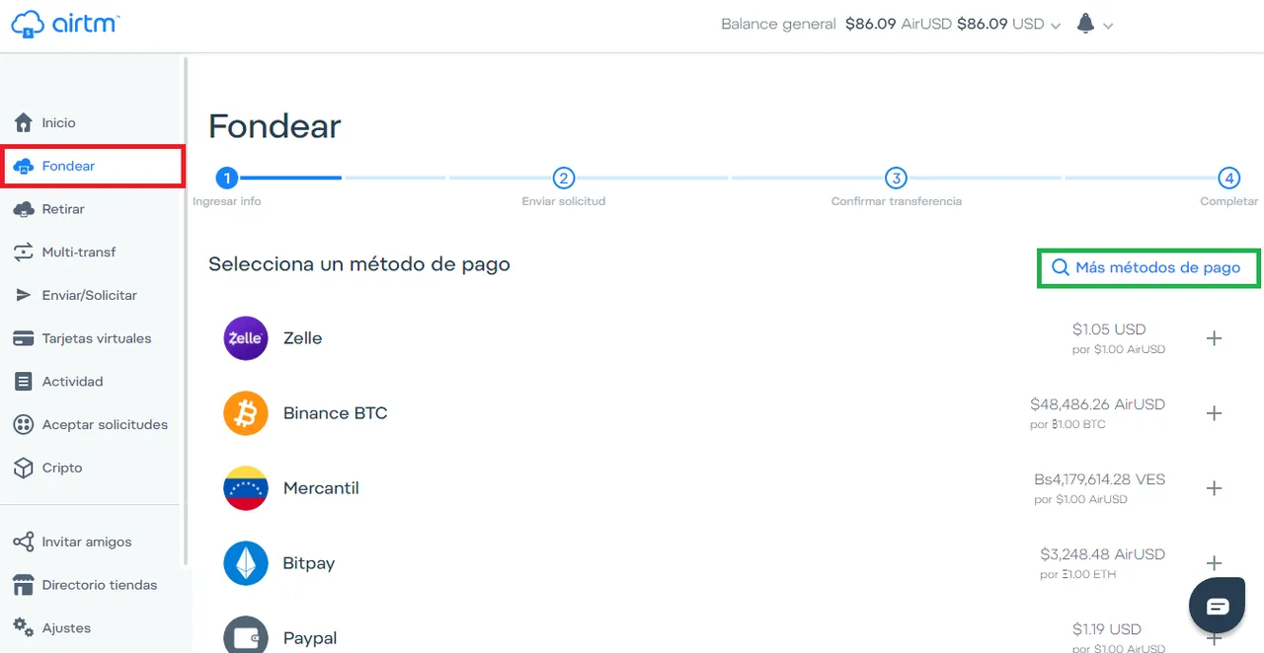Select the Paypal method name
The height and width of the screenshot is (653, 1264).
[x=310, y=638]
